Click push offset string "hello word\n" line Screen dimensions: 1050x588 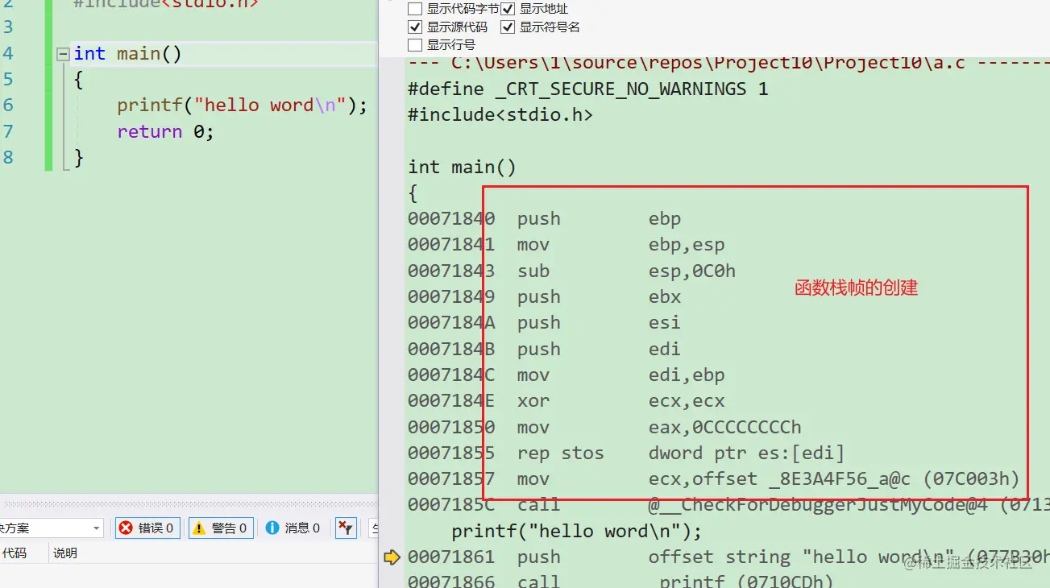pyautogui.click(x=728, y=557)
